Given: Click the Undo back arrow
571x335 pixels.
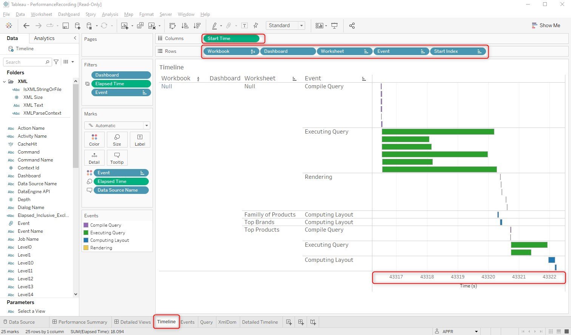Looking at the screenshot, I should (x=26, y=26).
